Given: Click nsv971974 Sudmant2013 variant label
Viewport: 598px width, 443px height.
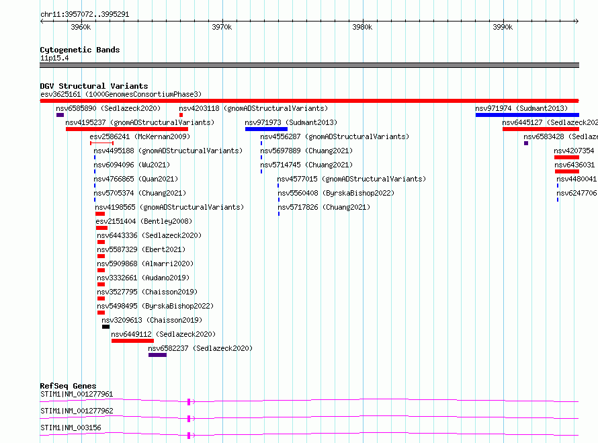Looking at the screenshot, I should (521, 108).
